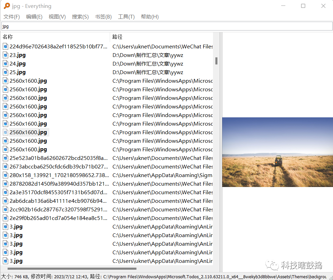Select file icon of 25.jpg

click(x=5, y=72)
